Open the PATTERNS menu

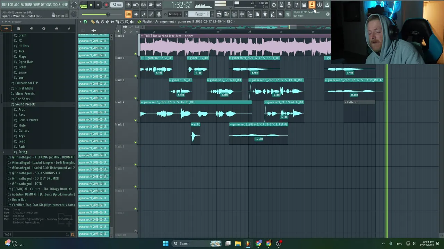(26, 5)
